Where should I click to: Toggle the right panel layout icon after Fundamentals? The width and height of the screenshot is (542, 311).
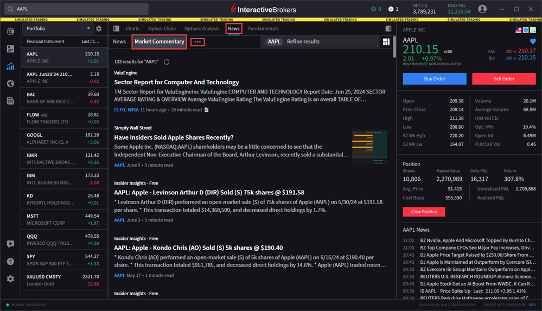[388, 29]
